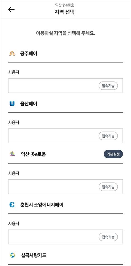Click 접속가능 button under 공주페이
This screenshot has height=266, width=131.
click(x=108, y=86)
